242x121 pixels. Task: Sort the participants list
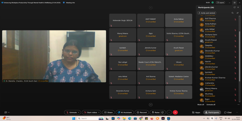[237, 13]
